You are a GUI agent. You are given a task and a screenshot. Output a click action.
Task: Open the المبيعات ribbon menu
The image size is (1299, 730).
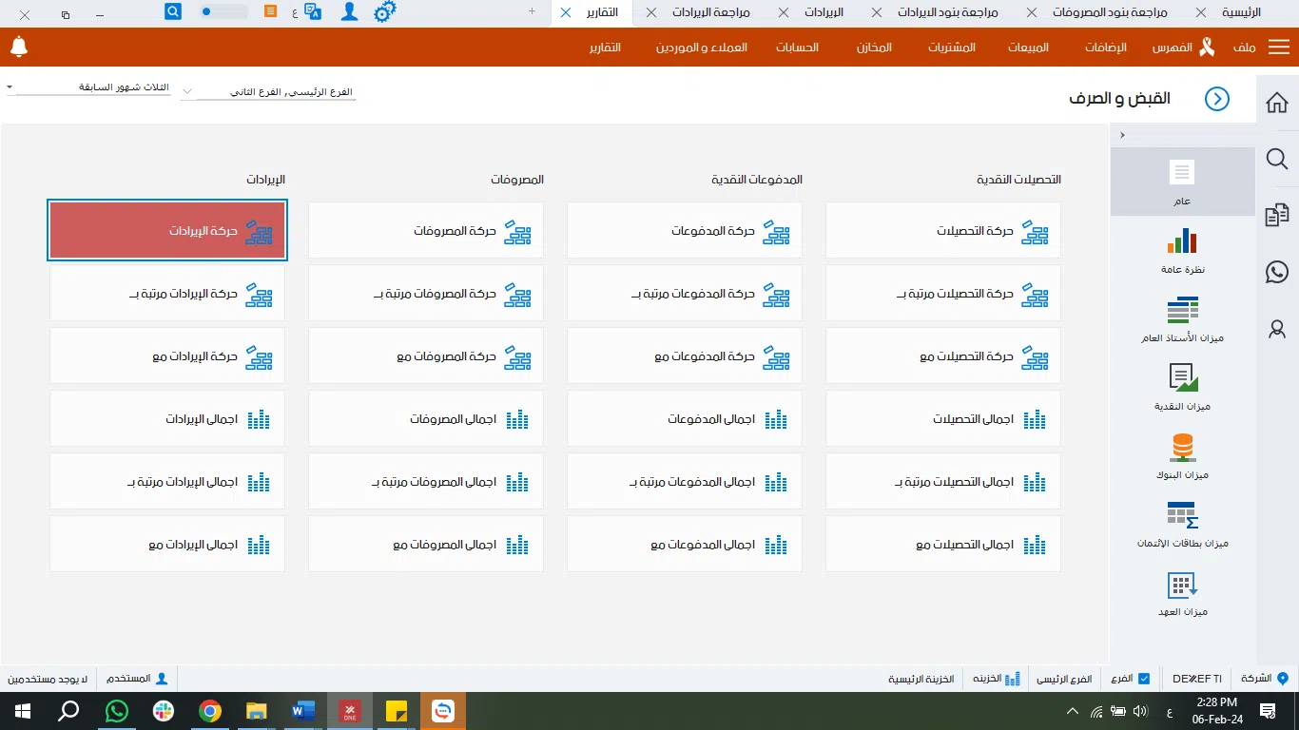click(1028, 47)
